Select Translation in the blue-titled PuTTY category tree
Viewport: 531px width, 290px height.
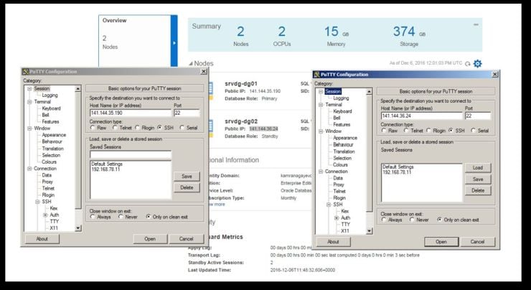click(x=344, y=151)
